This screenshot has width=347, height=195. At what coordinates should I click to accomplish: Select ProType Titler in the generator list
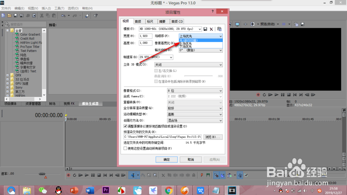click(29, 47)
